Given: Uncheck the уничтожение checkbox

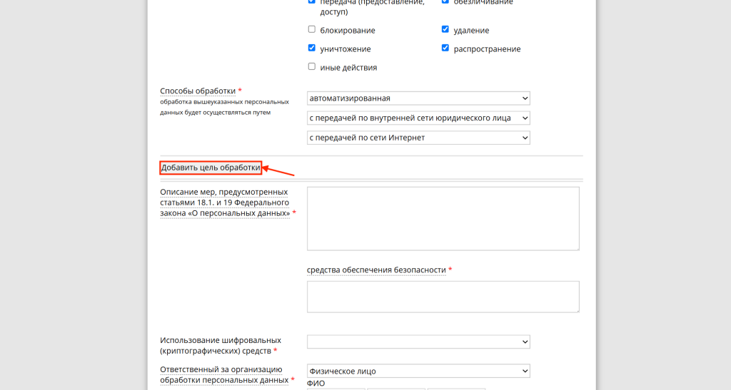Looking at the screenshot, I should (311, 48).
